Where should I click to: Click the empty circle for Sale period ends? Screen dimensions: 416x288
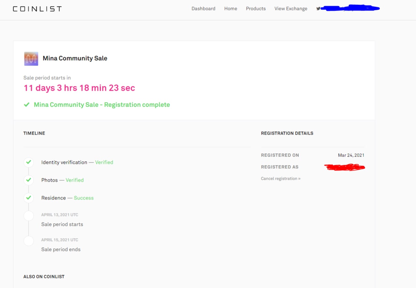coord(29,241)
